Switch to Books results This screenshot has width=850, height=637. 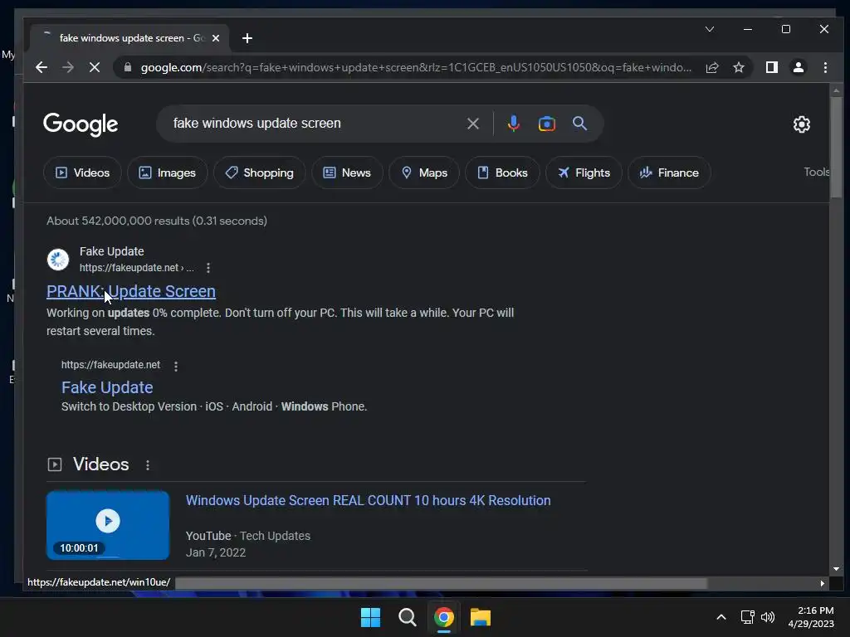502,173
